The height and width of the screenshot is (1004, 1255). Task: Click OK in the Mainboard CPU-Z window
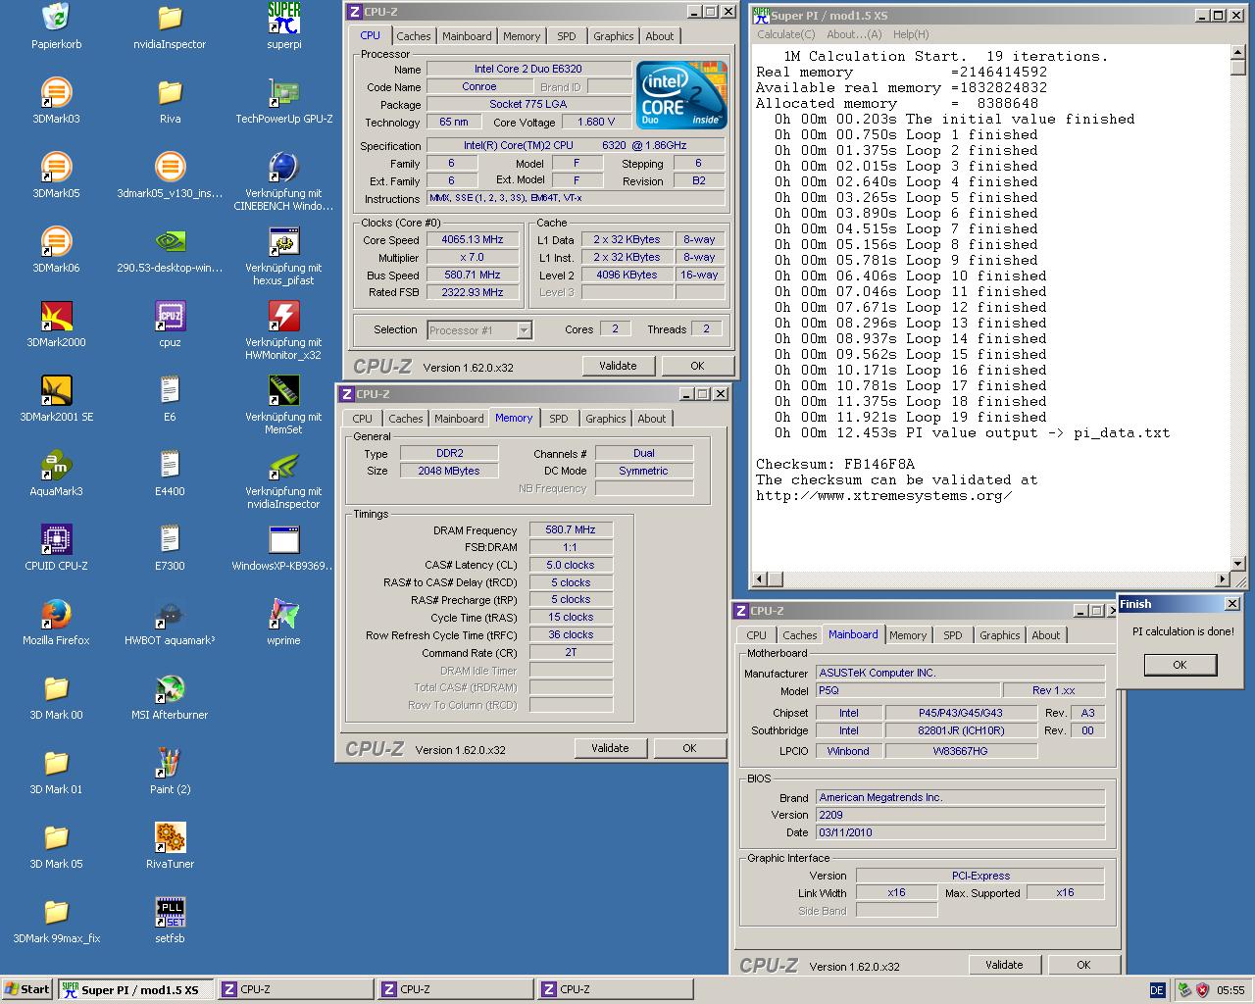click(1083, 965)
